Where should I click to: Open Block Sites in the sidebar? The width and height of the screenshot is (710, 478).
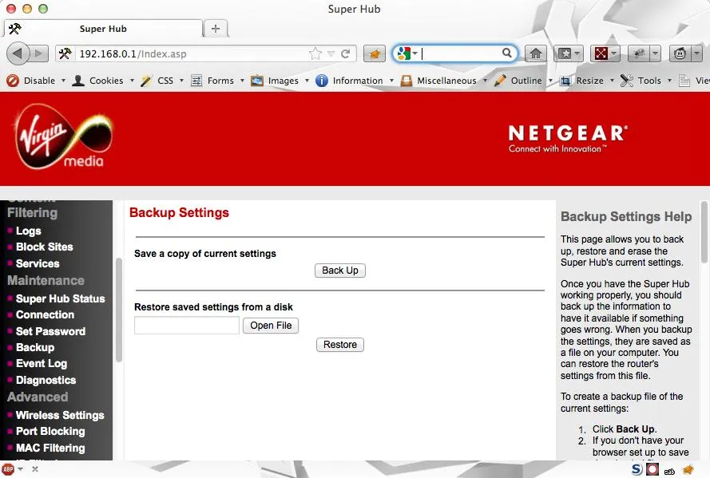(x=45, y=247)
